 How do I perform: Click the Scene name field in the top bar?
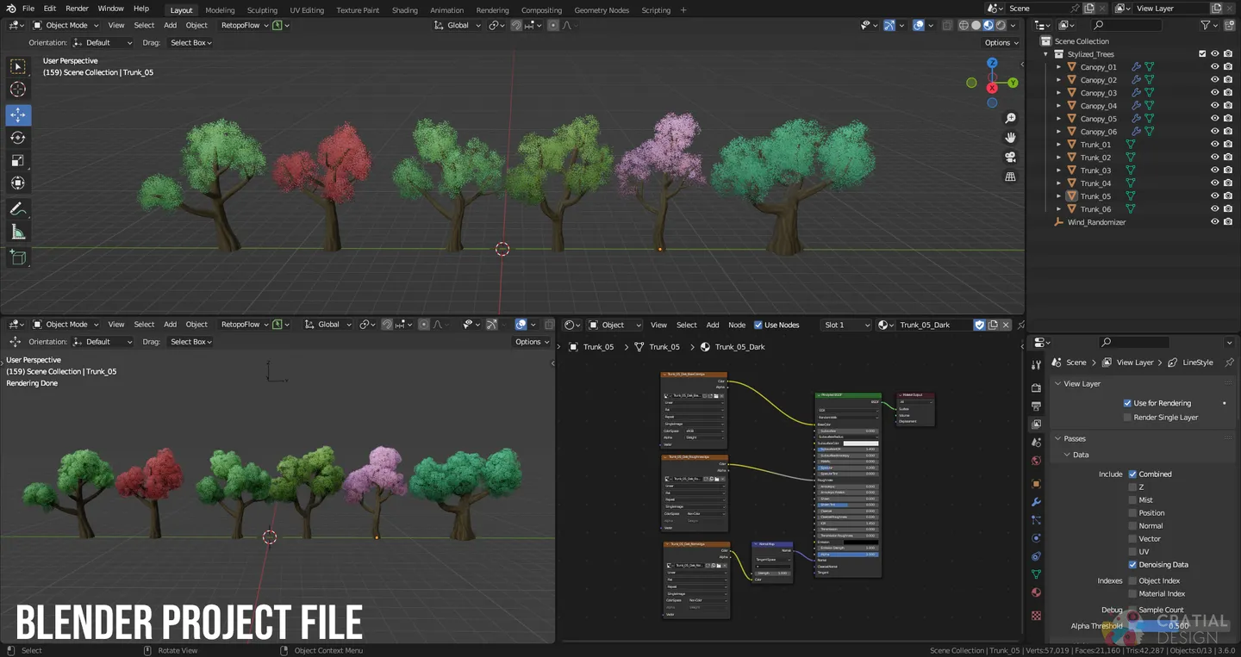tap(1044, 9)
